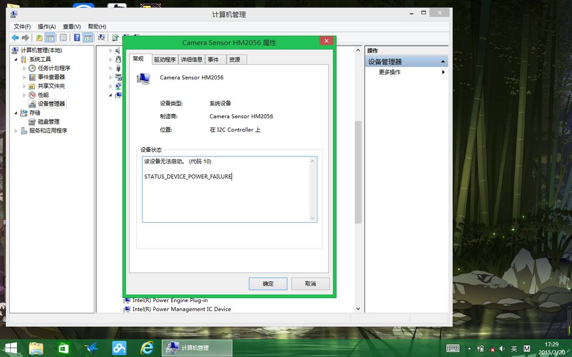The image size is (572, 357).
Task: Click the device list scroll-down arrow
Action: click(x=358, y=308)
